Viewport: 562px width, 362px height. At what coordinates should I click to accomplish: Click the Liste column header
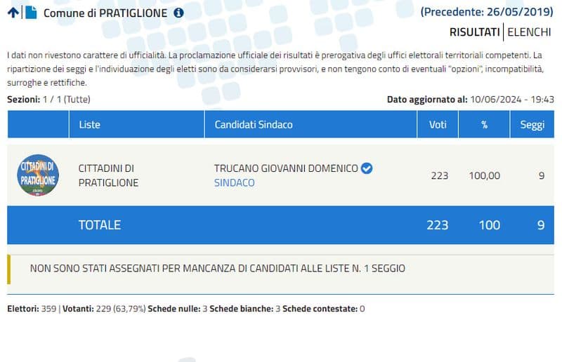click(x=89, y=124)
